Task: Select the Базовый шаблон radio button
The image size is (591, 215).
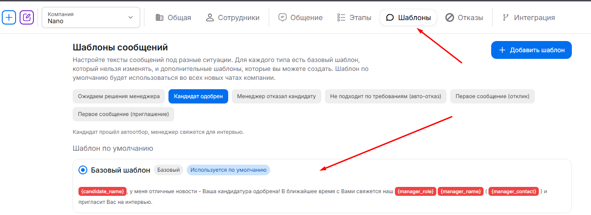Action: pyautogui.click(x=83, y=170)
